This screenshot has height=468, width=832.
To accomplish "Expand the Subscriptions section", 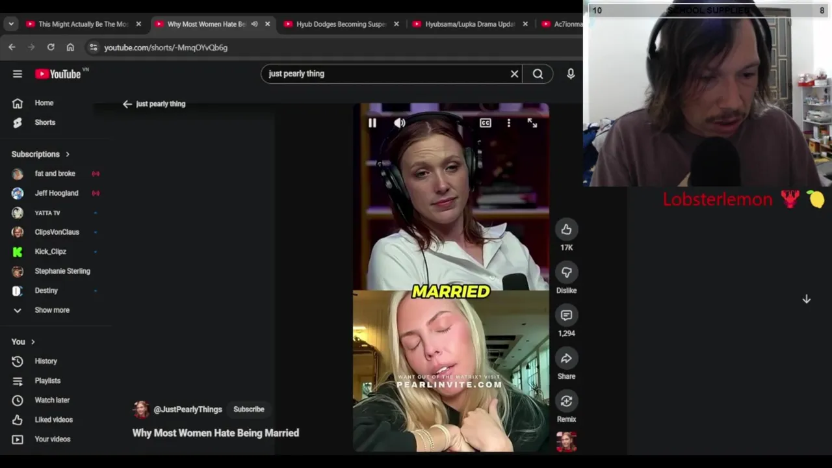I will [x=40, y=154].
